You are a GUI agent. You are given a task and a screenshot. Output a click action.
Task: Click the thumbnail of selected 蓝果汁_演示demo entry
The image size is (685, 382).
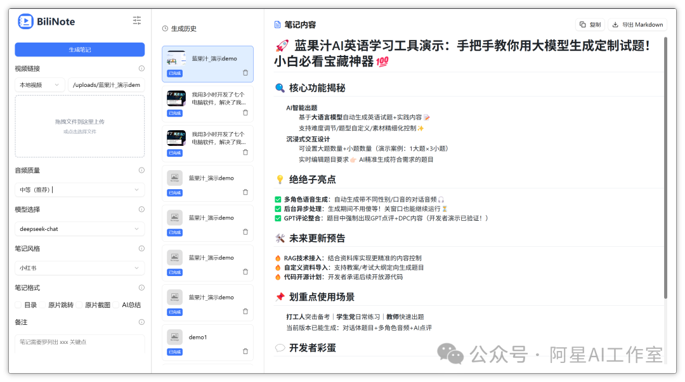point(176,58)
